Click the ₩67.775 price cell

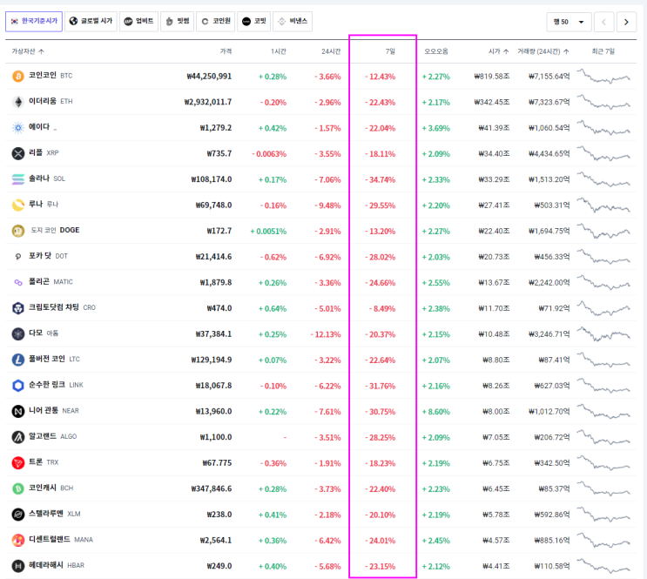point(217,463)
